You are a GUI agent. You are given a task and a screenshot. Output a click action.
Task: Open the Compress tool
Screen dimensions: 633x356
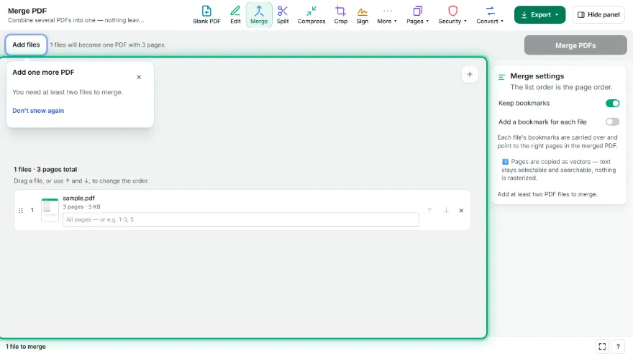click(311, 15)
